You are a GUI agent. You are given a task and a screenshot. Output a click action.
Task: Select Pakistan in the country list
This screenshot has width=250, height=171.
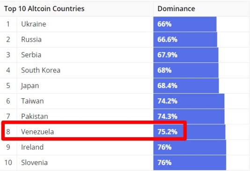35,116
